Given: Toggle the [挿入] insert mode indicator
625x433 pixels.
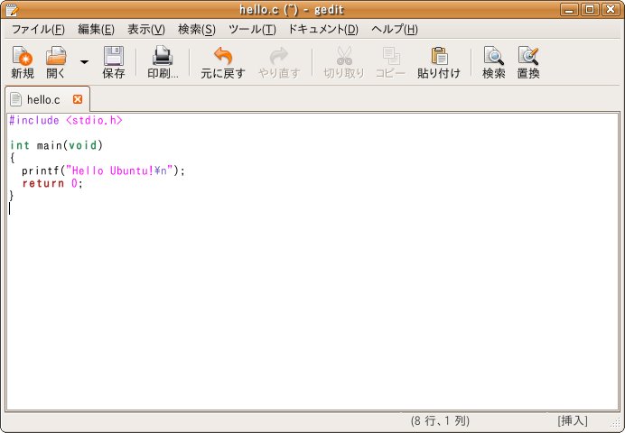Looking at the screenshot, I should click(x=572, y=420).
